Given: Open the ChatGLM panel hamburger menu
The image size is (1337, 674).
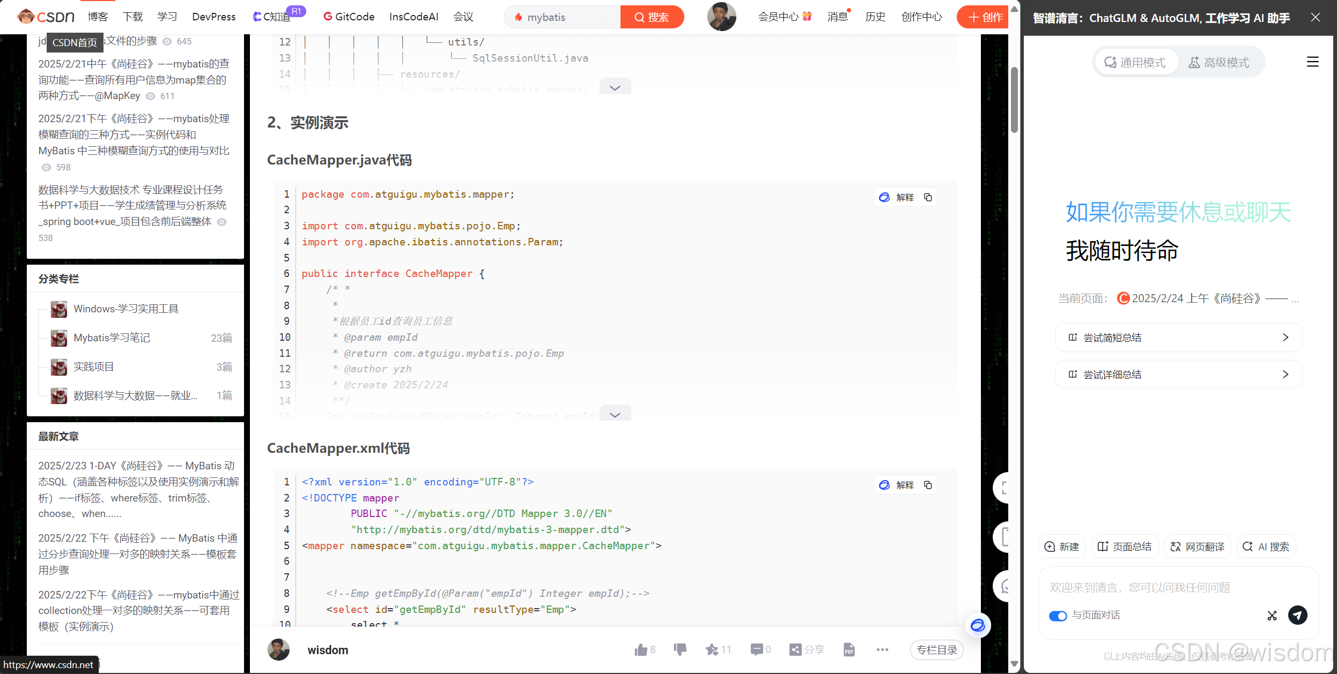Looking at the screenshot, I should [x=1312, y=62].
